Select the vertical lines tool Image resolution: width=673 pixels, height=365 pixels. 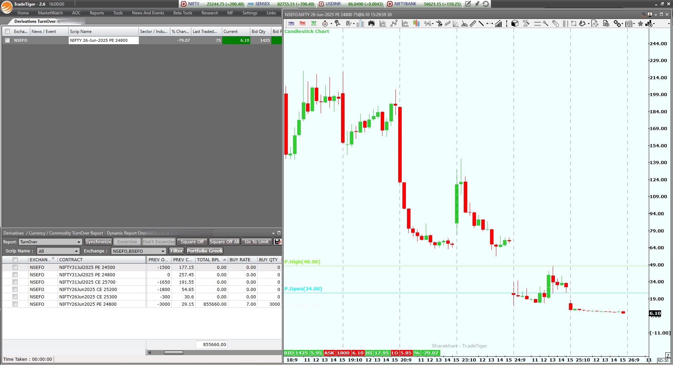click(565, 23)
